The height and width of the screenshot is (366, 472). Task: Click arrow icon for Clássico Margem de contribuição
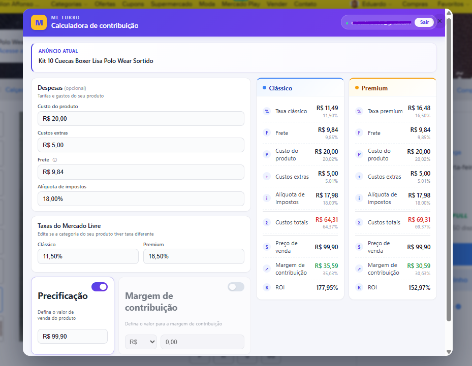(267, 269)
